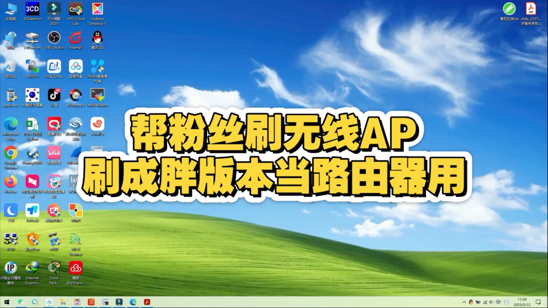Screen dimensions: 548x308
Task: Open the Xshell 8 icon
Action: (x=97, y=127)
